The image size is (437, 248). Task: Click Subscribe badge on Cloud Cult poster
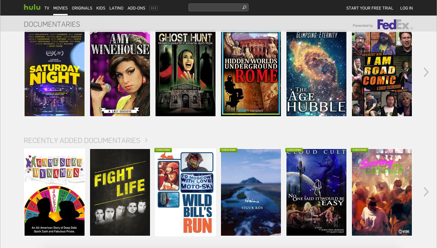[294, 150]
